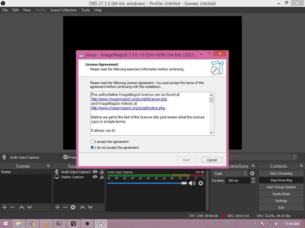This screenshot has width=305, height=228.
Task: Increase transition Duration with up arrow
Action: point(253,179)
